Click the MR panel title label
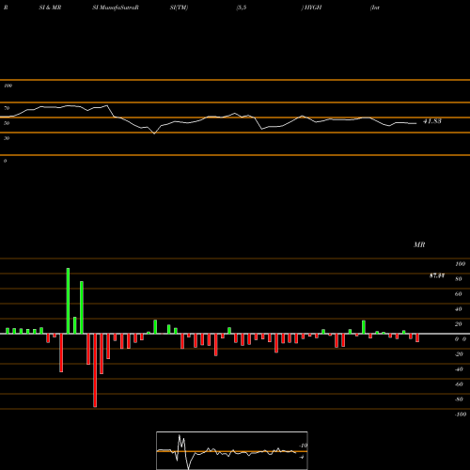This screenshot has height=470, width=470. coord(419,244)
